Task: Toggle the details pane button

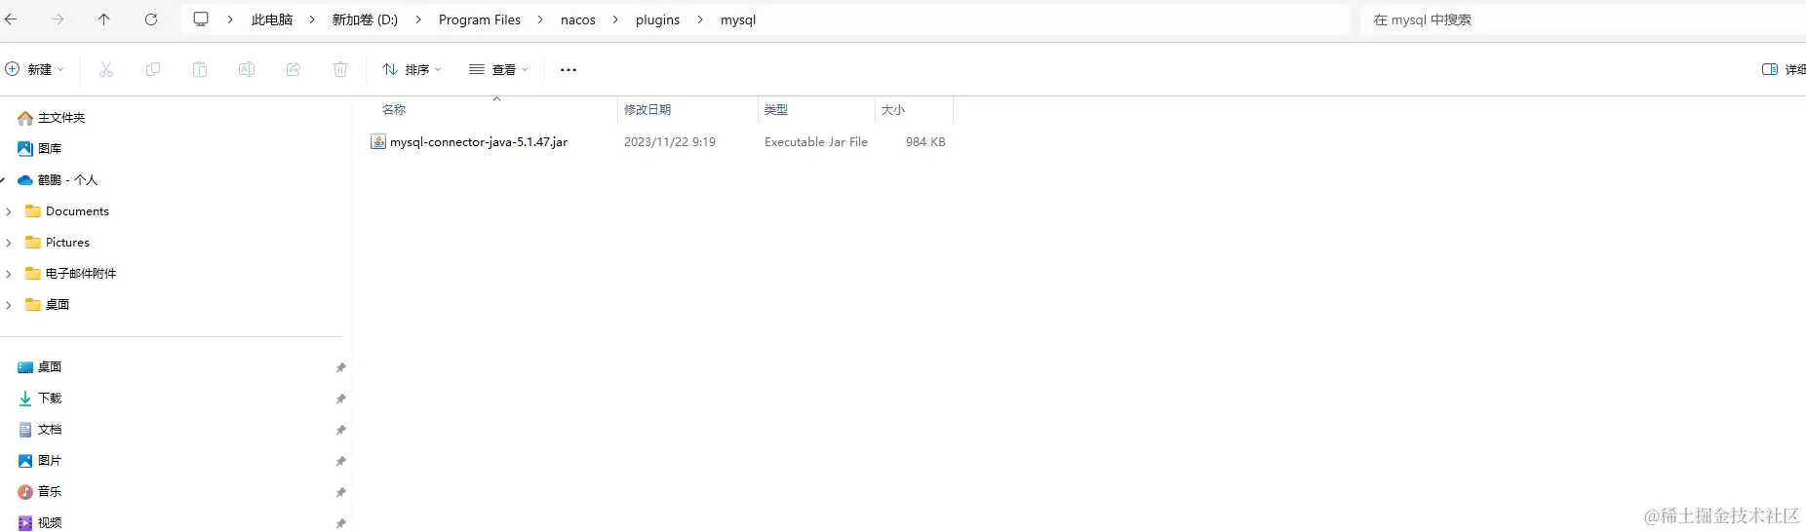Action: (x=1784, y=69)
